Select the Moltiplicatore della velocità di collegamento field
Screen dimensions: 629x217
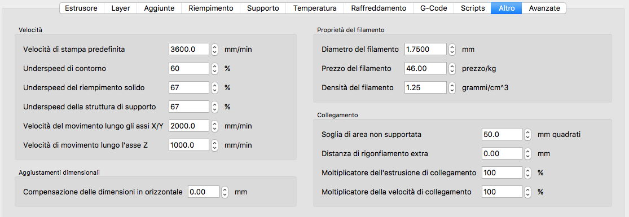pos(502,192)
